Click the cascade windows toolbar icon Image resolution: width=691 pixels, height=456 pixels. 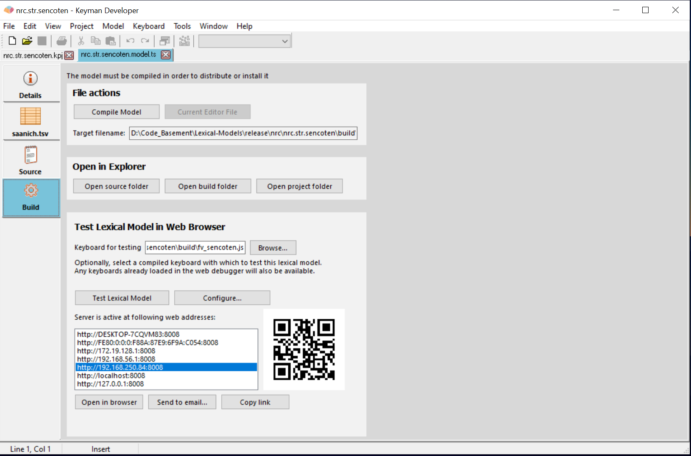(164, 41)
